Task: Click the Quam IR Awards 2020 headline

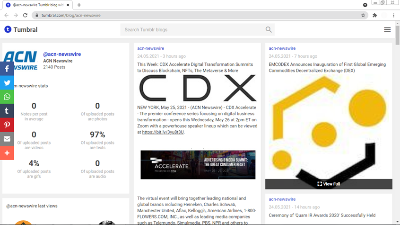Action: pos(322,215)
